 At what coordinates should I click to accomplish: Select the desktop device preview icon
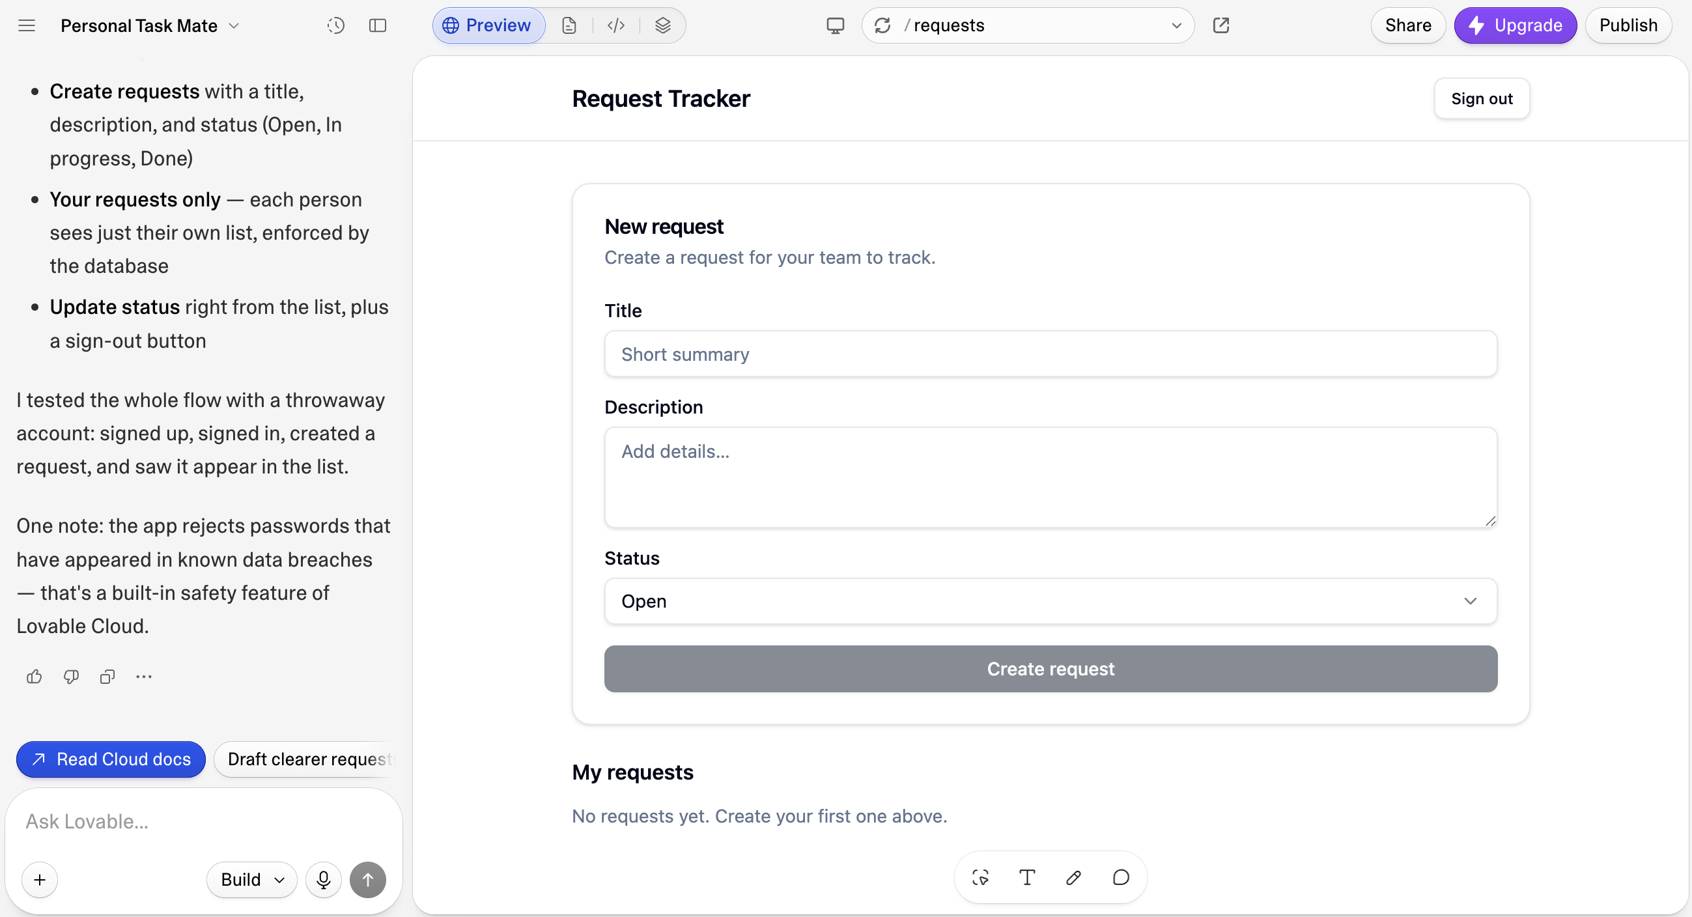pyautogui.click(x=835, y=25)
